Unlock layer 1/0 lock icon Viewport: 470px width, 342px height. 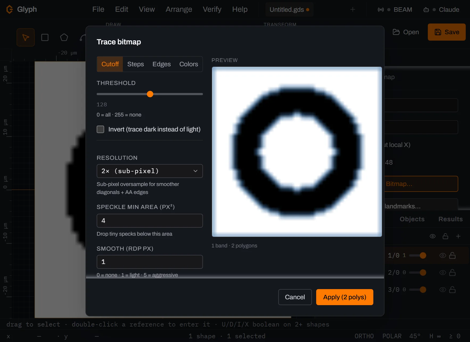tap(452, 255)
